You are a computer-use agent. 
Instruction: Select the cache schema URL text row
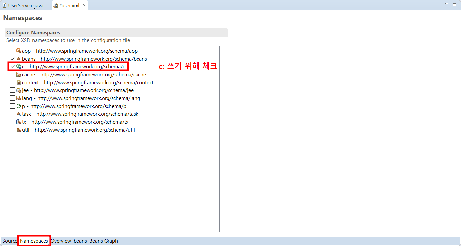click(x=84, y=75)
